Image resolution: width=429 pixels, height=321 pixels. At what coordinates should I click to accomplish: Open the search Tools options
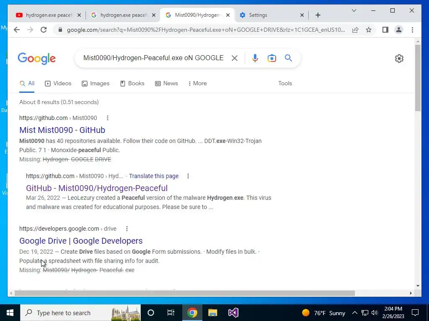pyautogui.click(x=285, y=84)
